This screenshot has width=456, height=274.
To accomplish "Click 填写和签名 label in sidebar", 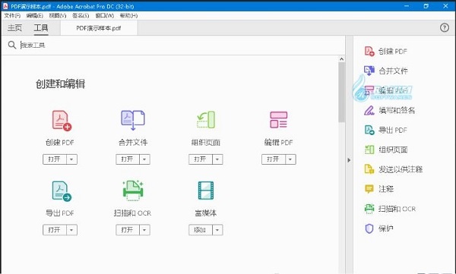I will tap(397, 110).
